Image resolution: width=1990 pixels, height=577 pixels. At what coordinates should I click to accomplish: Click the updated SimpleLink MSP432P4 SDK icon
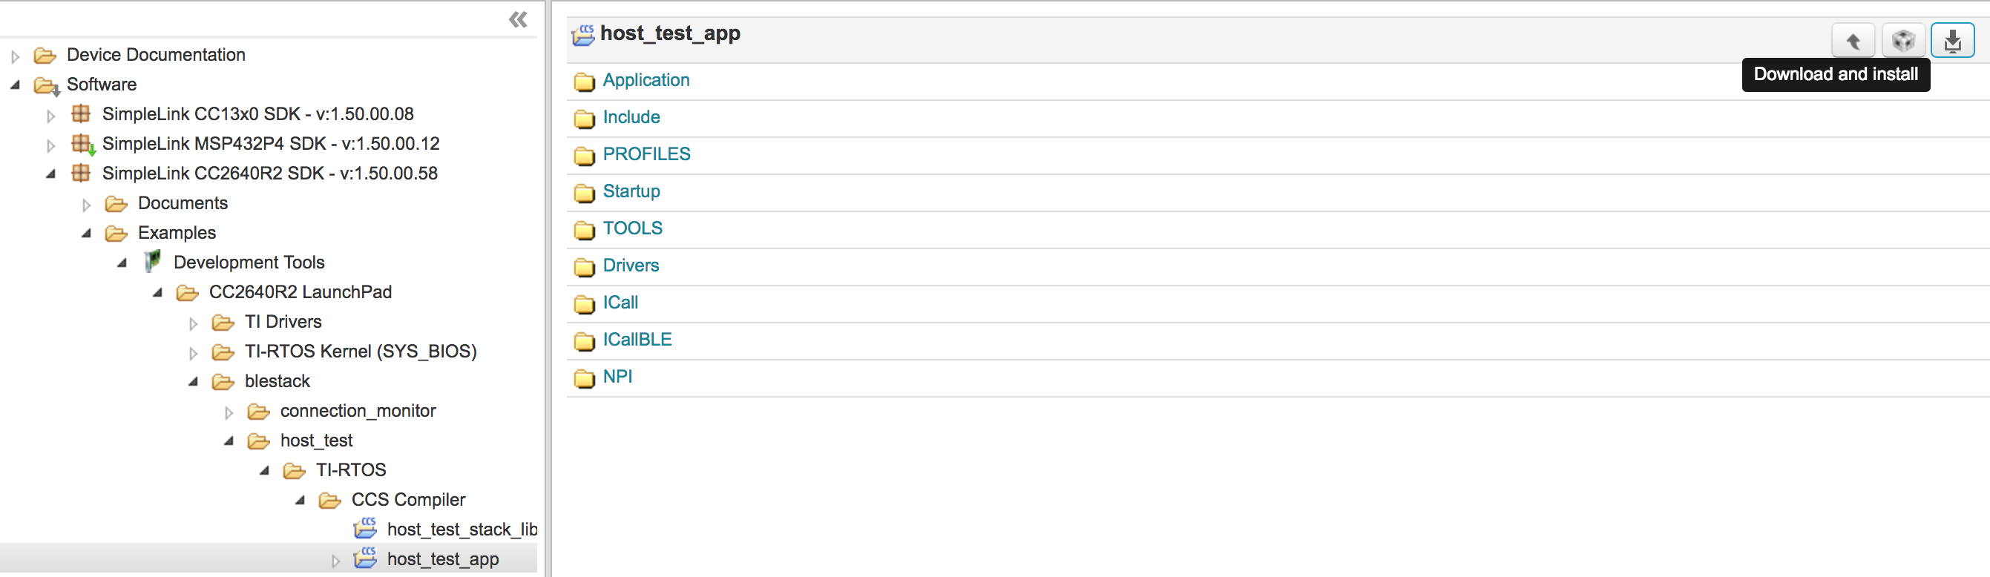coord(81,144)
